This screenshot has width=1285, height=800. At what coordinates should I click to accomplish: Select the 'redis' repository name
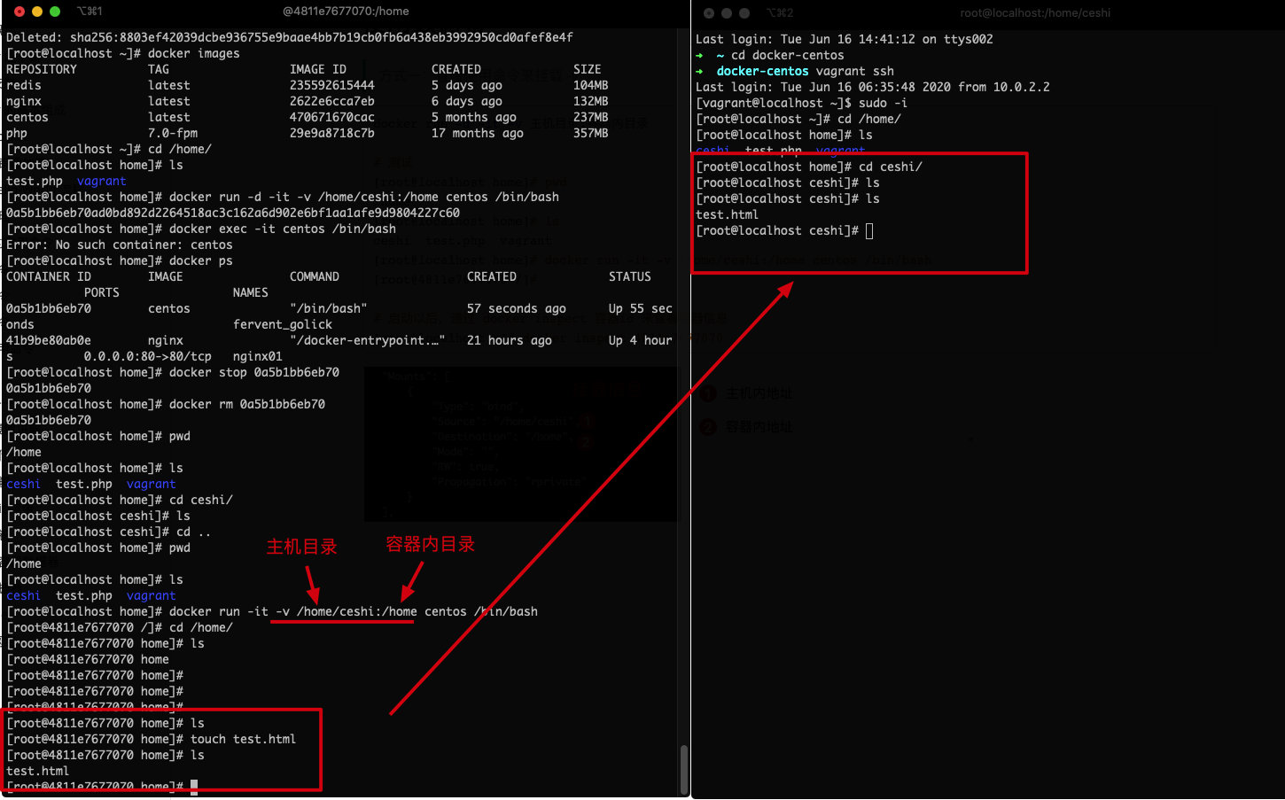(24, 85)
